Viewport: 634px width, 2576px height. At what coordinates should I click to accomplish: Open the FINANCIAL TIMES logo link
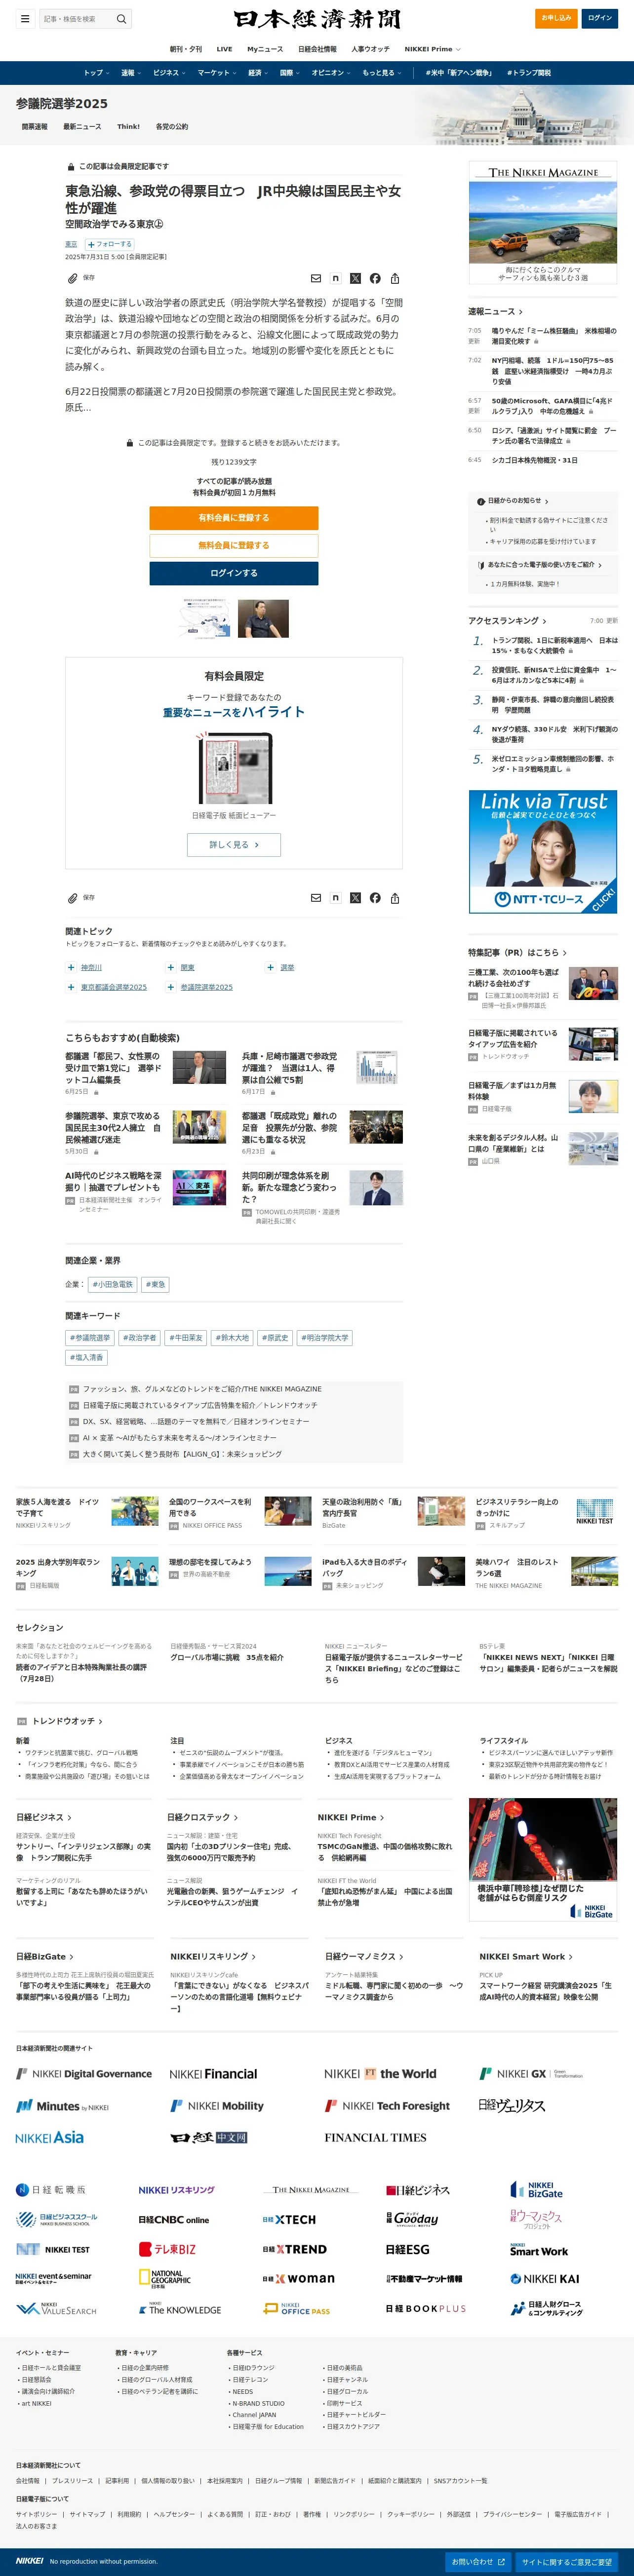[x=375, y=2137]
